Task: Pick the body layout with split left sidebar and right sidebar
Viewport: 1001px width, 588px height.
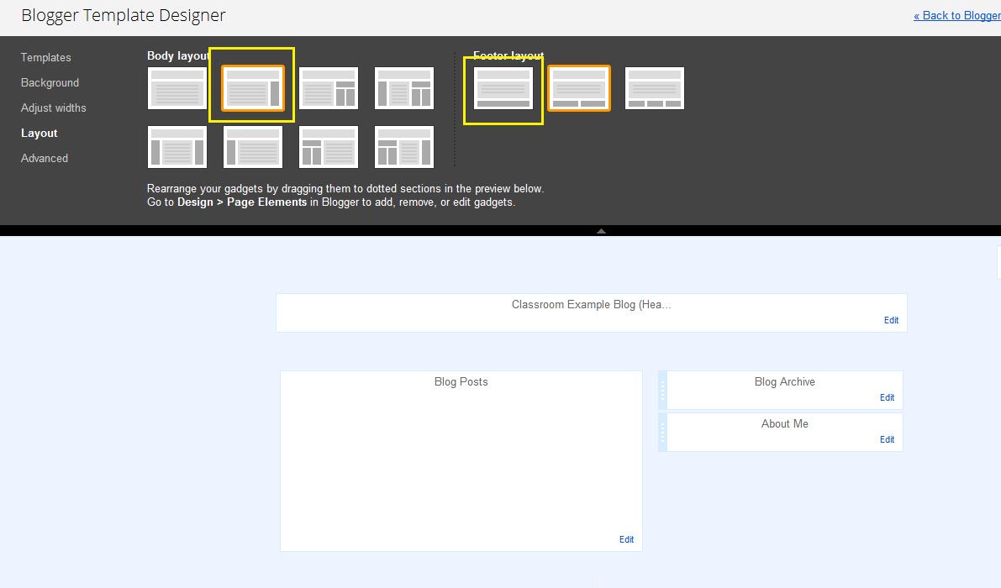Action: [x=404, y=146]
